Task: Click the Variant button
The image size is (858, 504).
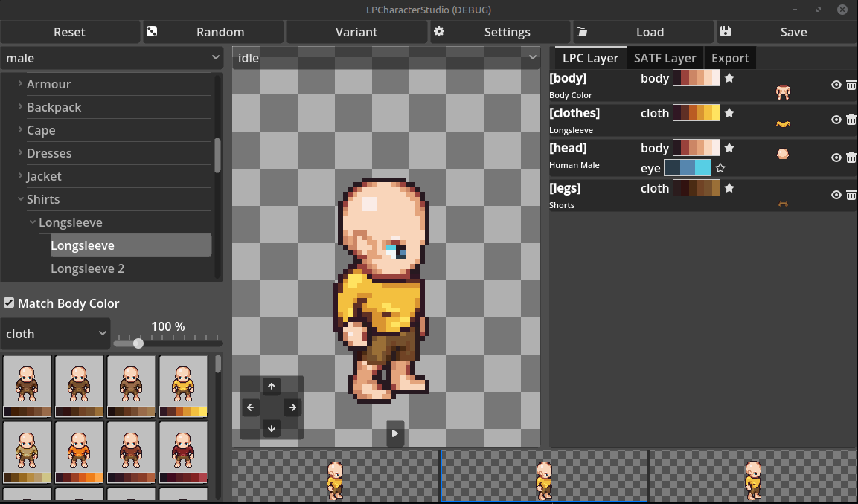Action: tap(356, 32)
